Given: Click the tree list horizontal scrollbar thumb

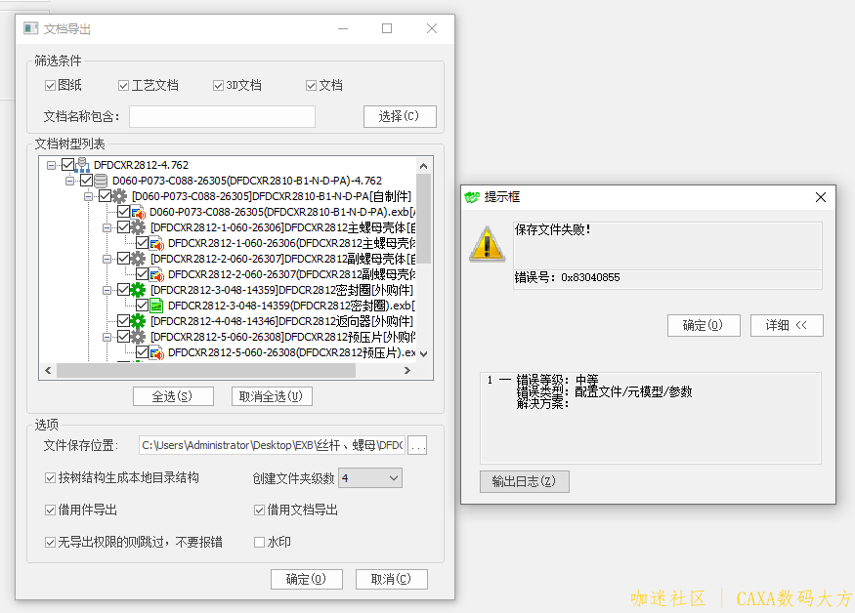Looking at the screenshot, I should coord(205,371).
